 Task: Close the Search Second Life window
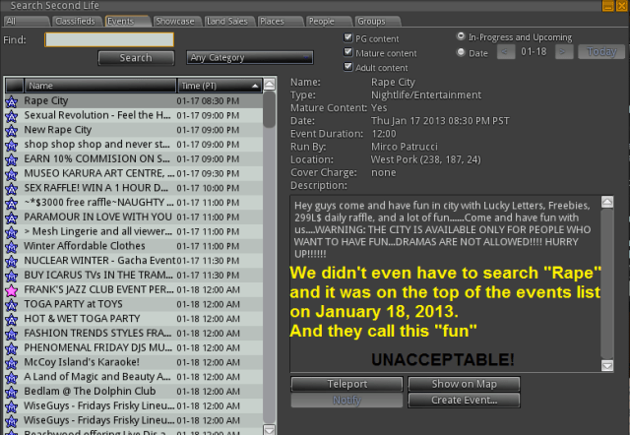[x=622, y=6]
